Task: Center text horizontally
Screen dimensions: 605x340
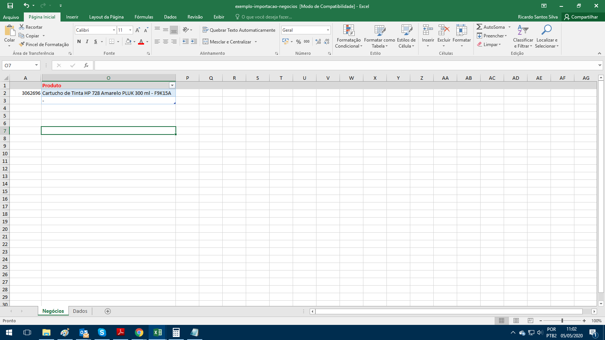Action: coord(166,42)
